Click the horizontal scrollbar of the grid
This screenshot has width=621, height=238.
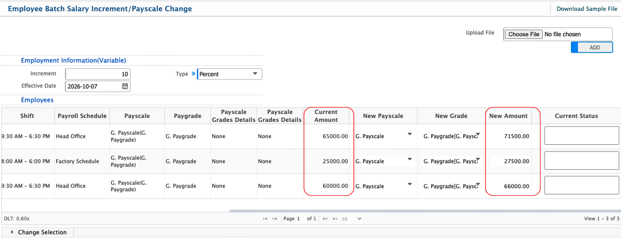click(x=425, y=211)
